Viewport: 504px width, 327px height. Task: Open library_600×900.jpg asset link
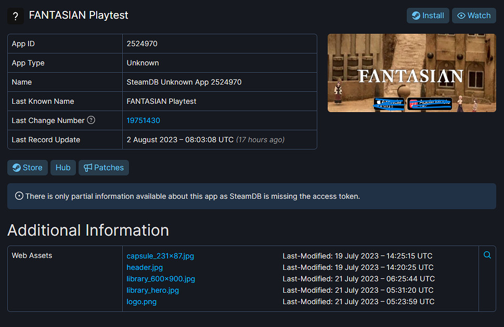click(x=161, y=279)
